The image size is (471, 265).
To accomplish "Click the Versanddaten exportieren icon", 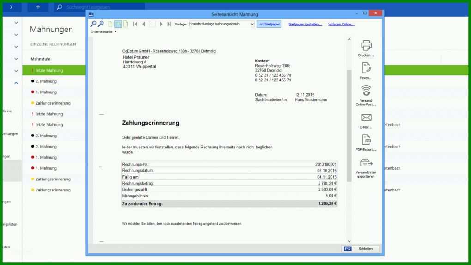I will coord(366,163).
